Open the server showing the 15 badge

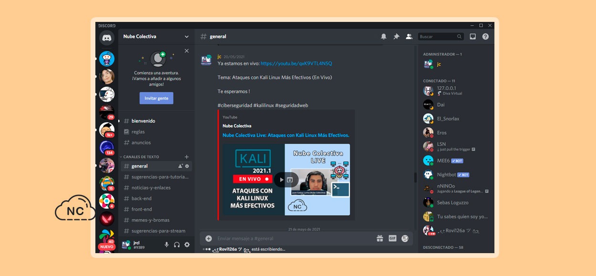[107, 183]
